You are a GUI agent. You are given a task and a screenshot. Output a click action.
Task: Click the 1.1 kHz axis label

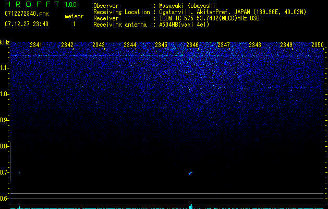(x=4, y=68)
